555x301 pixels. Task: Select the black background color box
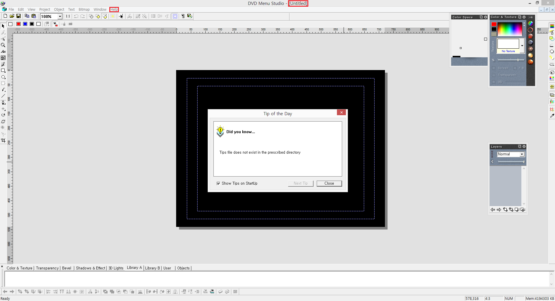494,29
